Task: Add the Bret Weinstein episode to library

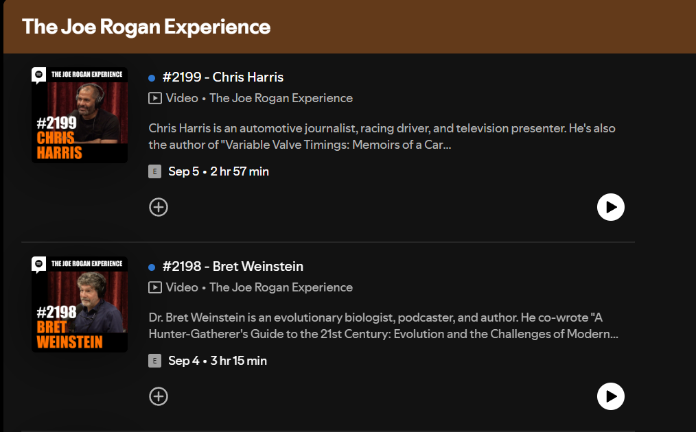Action: (x=159, y=396)
